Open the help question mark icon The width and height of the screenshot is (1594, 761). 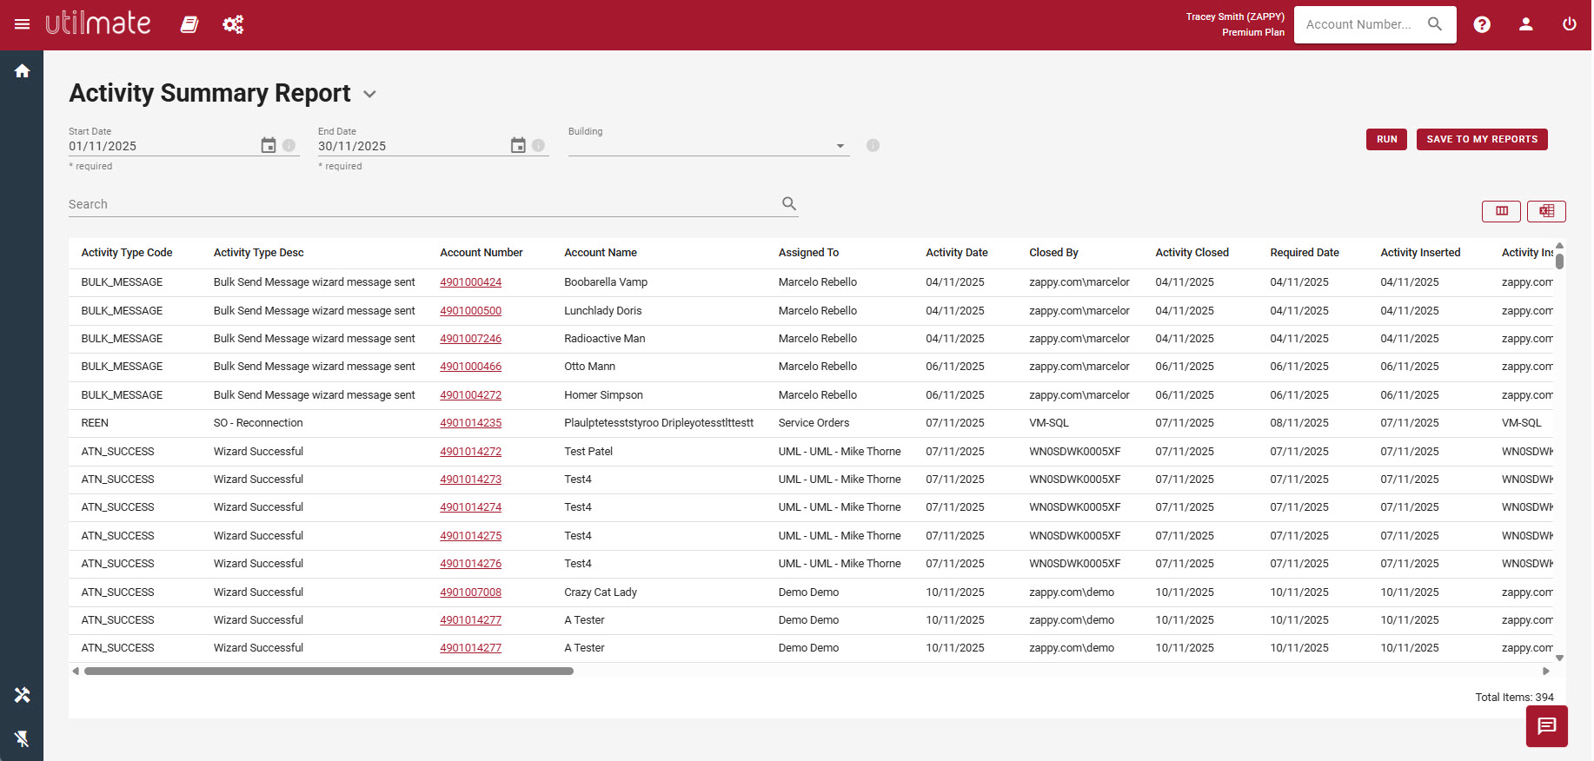point(1482,24)
